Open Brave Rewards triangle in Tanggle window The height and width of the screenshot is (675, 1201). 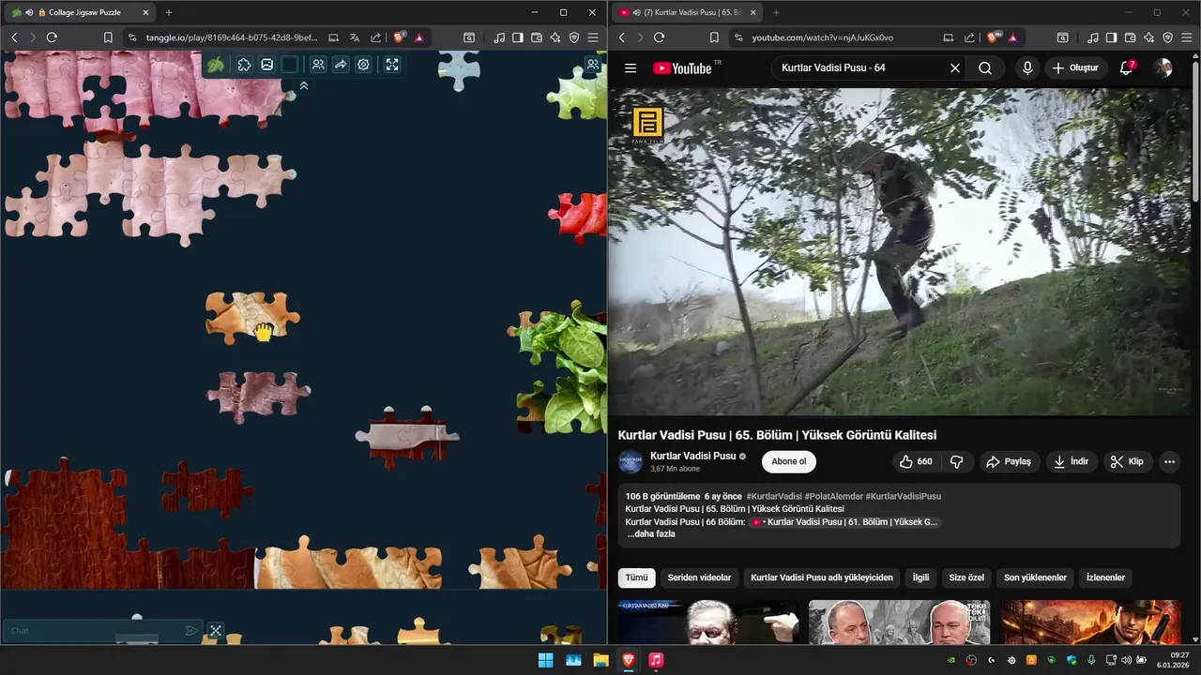419,37
